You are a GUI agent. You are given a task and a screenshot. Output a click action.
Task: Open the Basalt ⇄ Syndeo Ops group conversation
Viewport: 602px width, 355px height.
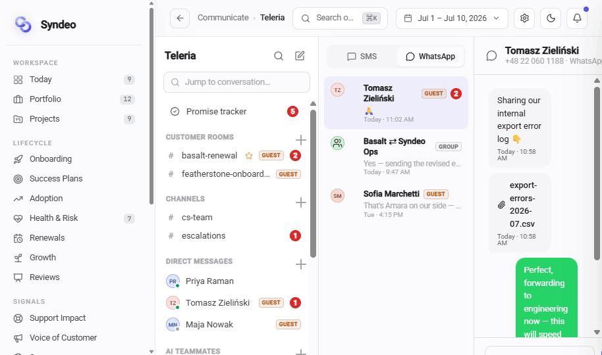396,156
